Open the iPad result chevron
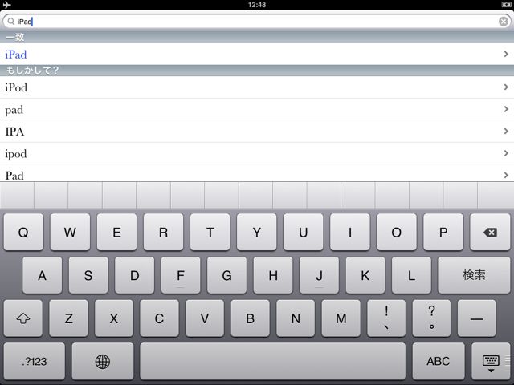The height and width of the screenshot is (385, 514). (x=506, y=54)
